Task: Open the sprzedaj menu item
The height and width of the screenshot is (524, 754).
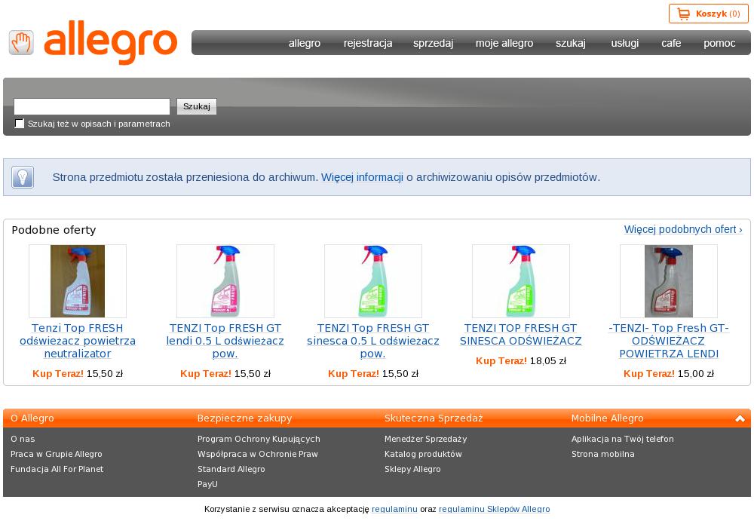Action: point(434,43)
